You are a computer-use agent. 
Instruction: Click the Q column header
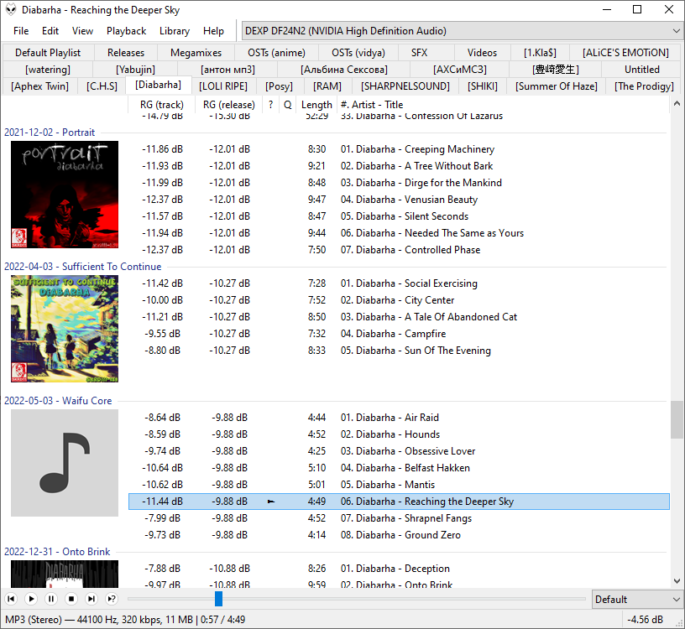pyautogui.click(x=287, y=105)
